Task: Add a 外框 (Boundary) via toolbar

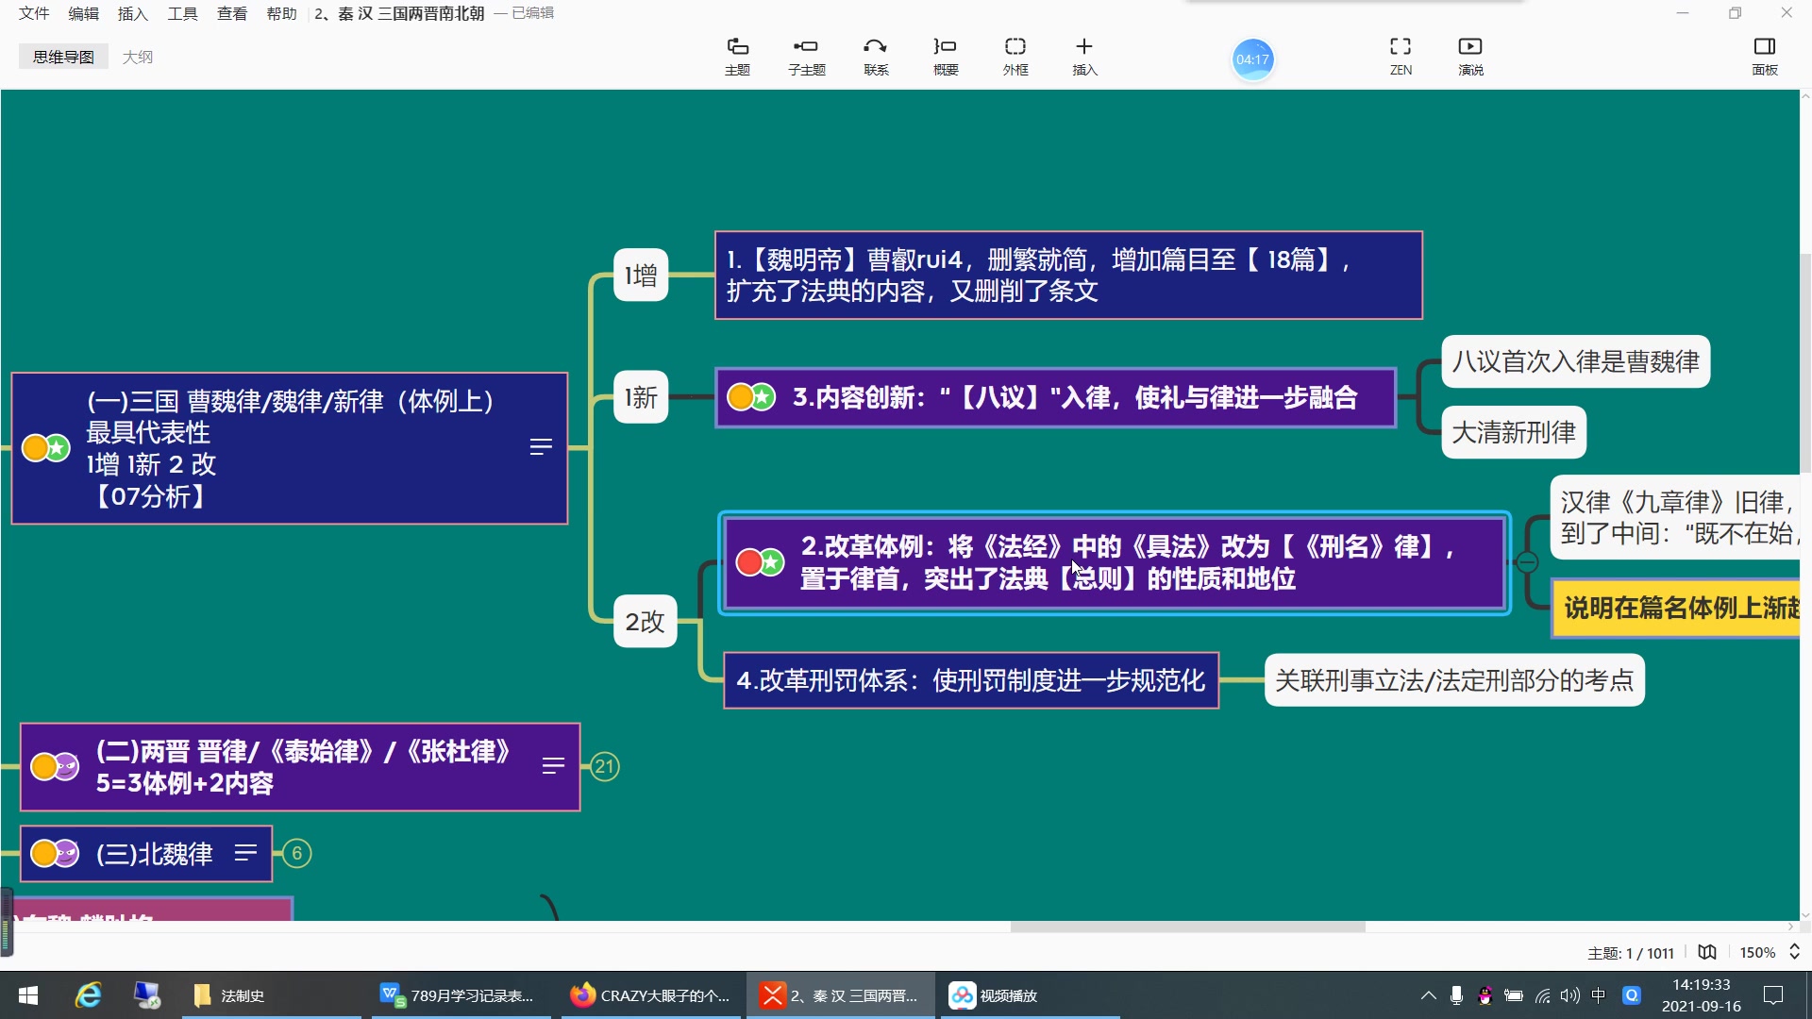Action: 1015,57
